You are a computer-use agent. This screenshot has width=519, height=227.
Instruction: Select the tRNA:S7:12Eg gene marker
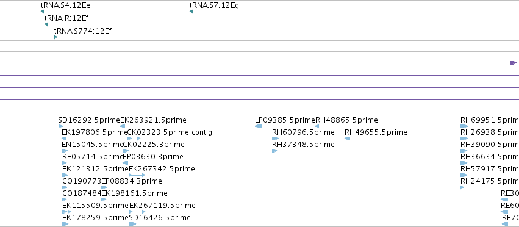point(191,12)
